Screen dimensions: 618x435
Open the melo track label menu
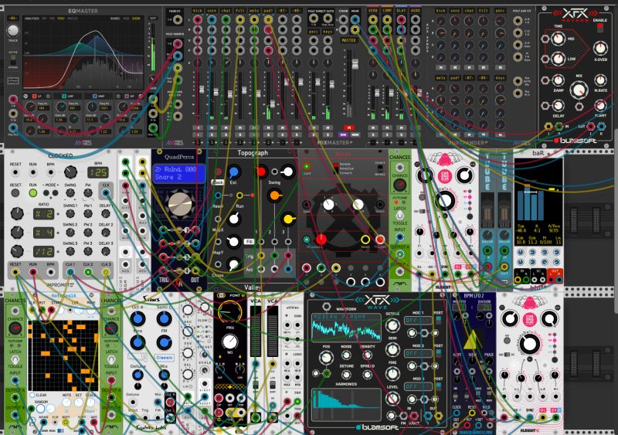[254, 11]
